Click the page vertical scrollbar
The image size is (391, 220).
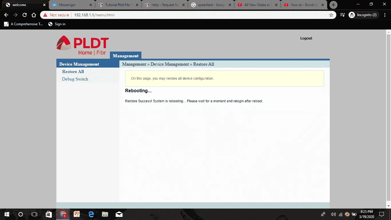tap(388, 119)
